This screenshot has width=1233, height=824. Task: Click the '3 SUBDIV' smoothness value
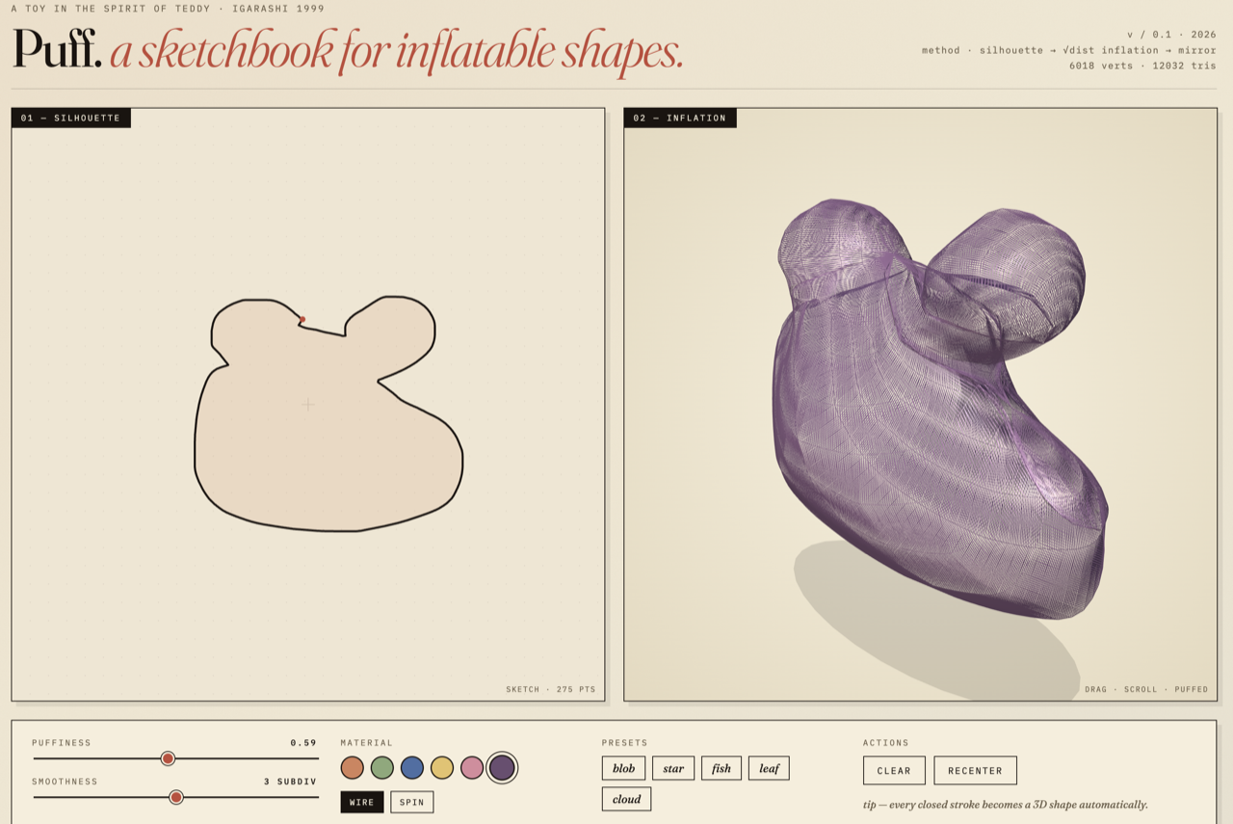290,782
